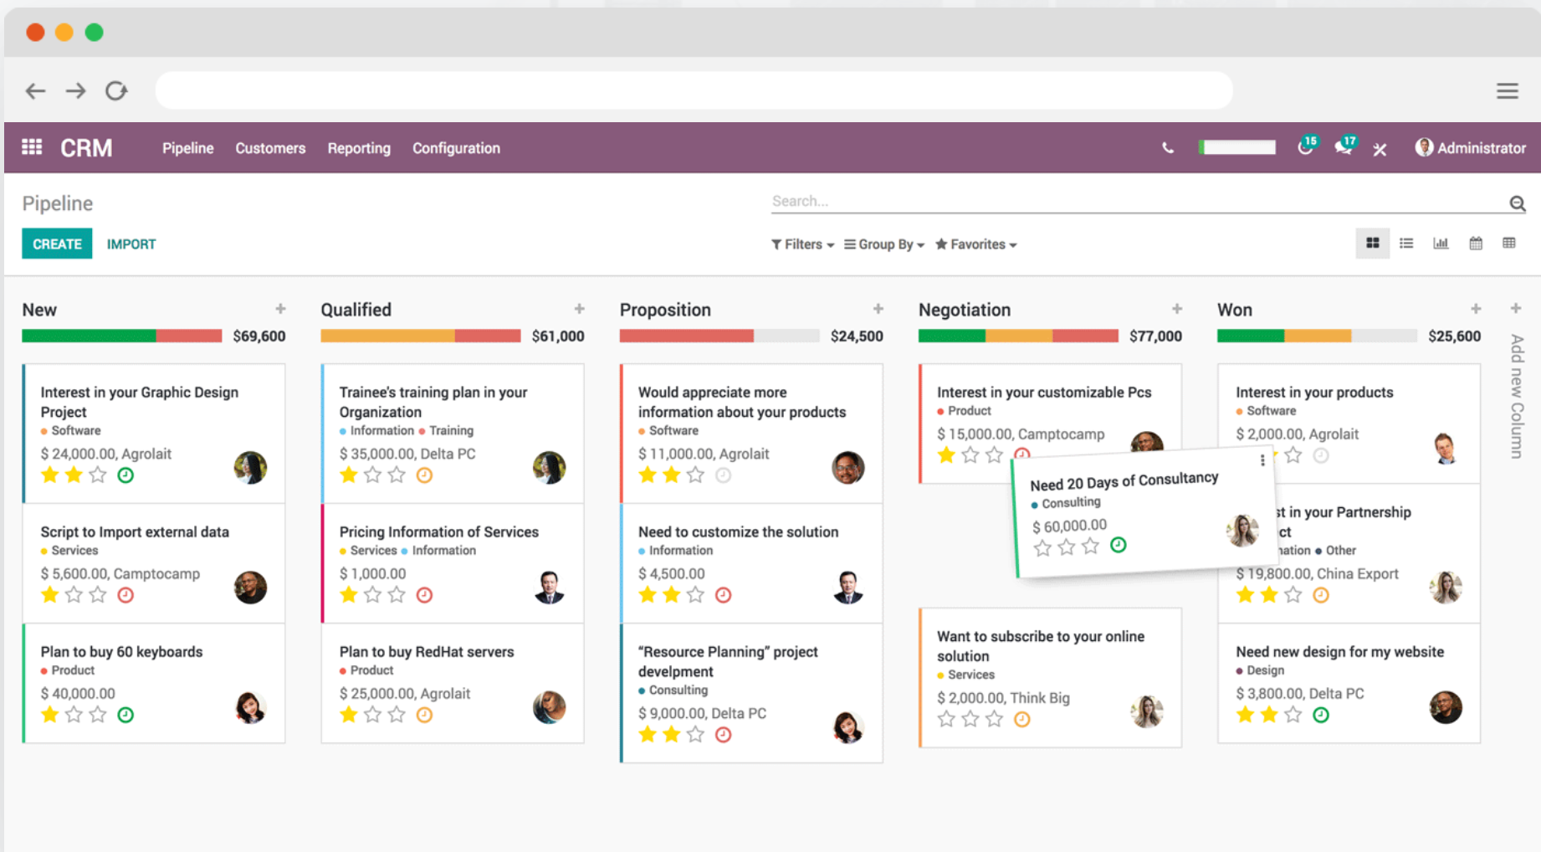This screenshot has height=852, width=1541.
Task: Click the search magnifier icon
Action: 1517,203
